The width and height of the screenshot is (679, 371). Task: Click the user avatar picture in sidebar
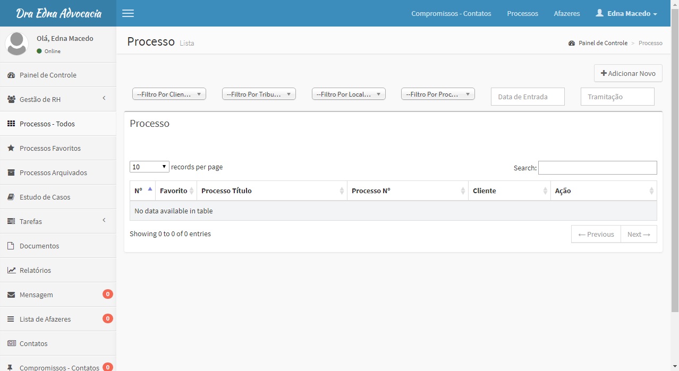tap(17, 44)
